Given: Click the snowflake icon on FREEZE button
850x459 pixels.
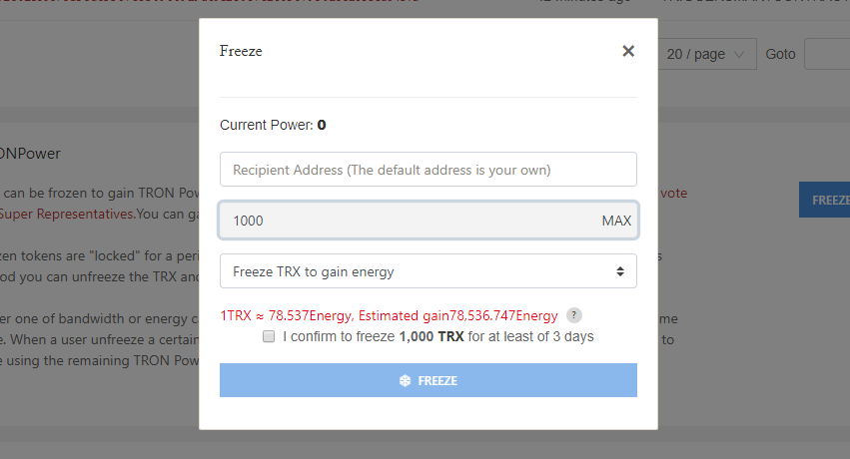Looking at the screenshot, I should (405, 380).
